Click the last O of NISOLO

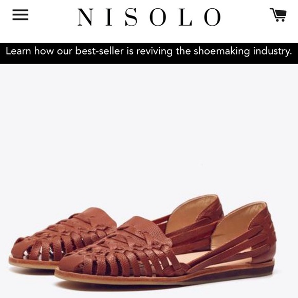point(213,17)
